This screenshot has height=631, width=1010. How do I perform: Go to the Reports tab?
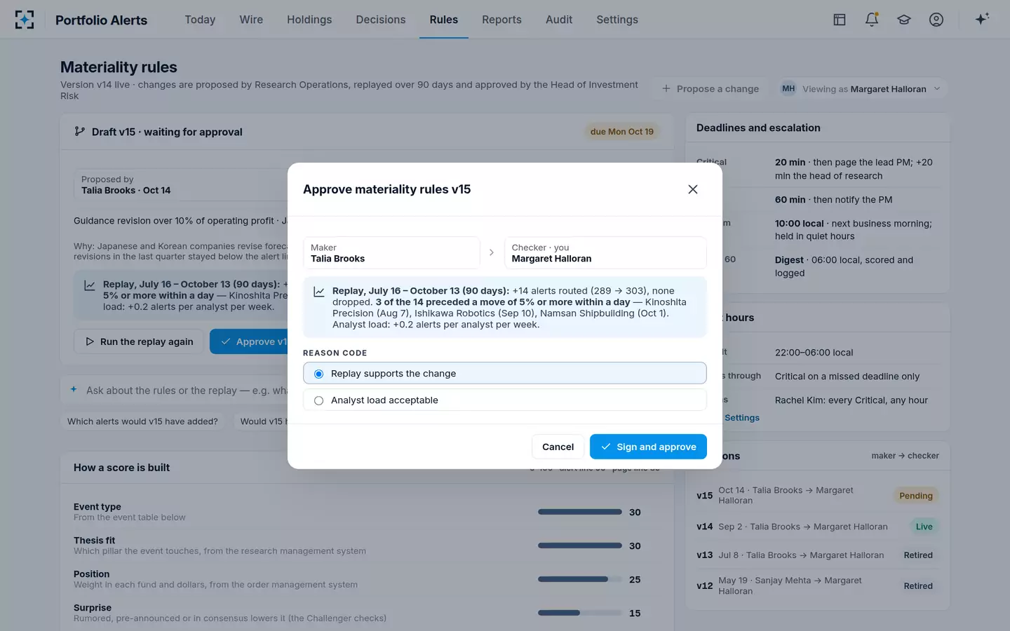tap(501, 20)
